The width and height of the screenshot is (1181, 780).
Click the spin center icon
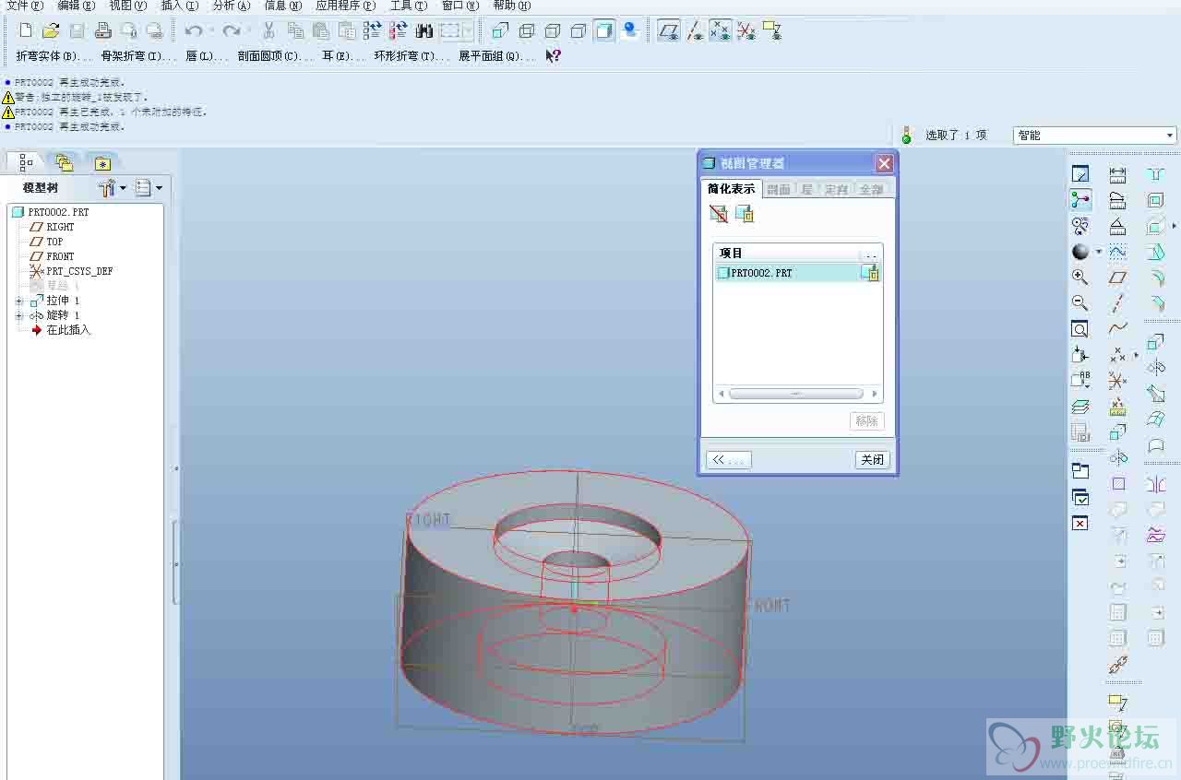coord(1080,199)
